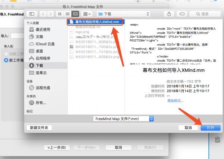The image size is (224, 159).
Task: Select 应用程序 in the sidebar
Action: coord(43,58)
